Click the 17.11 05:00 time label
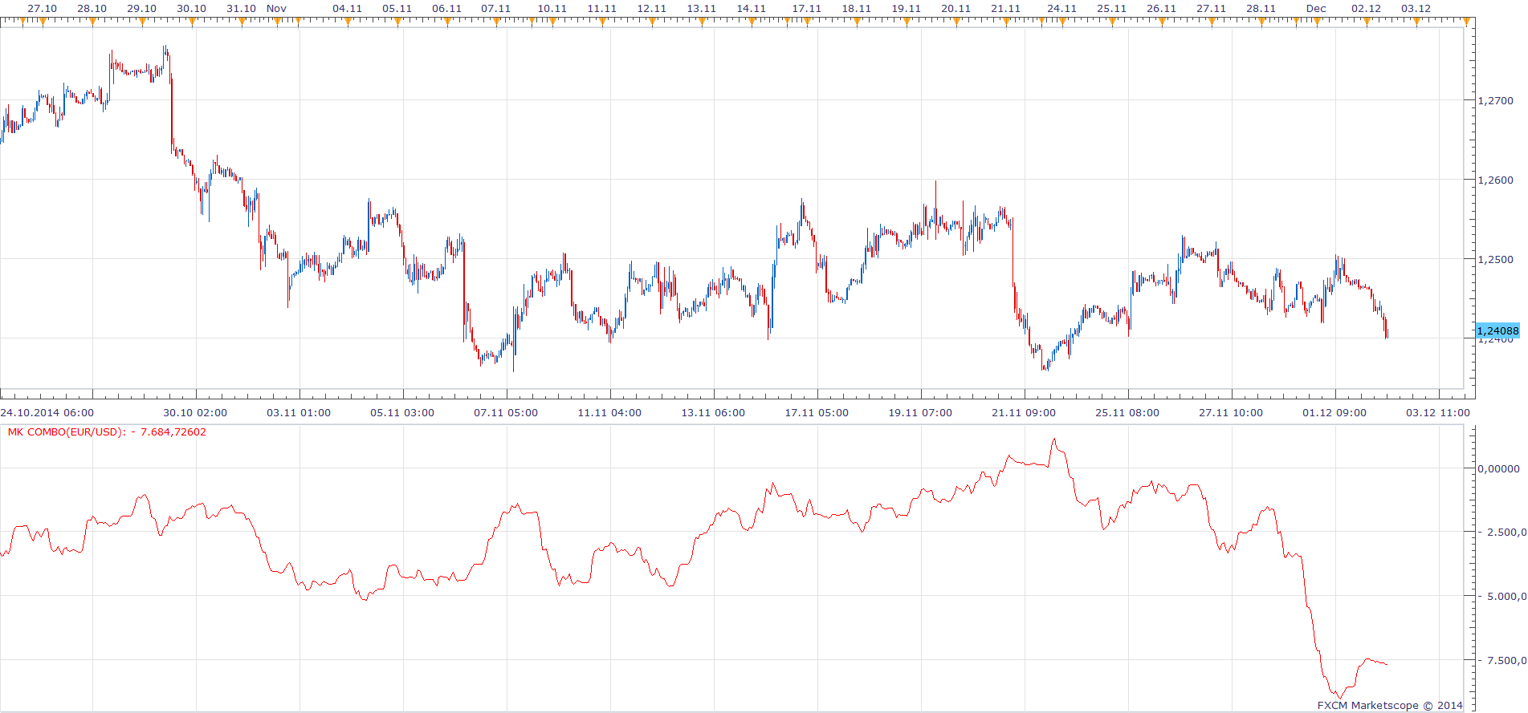The width and height of the screenshot is (1528, 713). 817,413
